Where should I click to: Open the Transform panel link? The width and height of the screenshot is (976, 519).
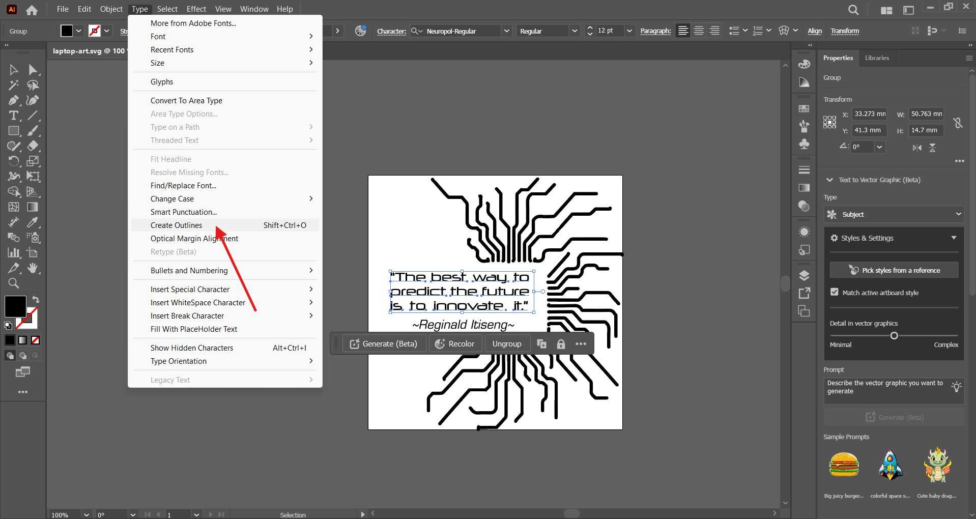(x=845, y=31)
